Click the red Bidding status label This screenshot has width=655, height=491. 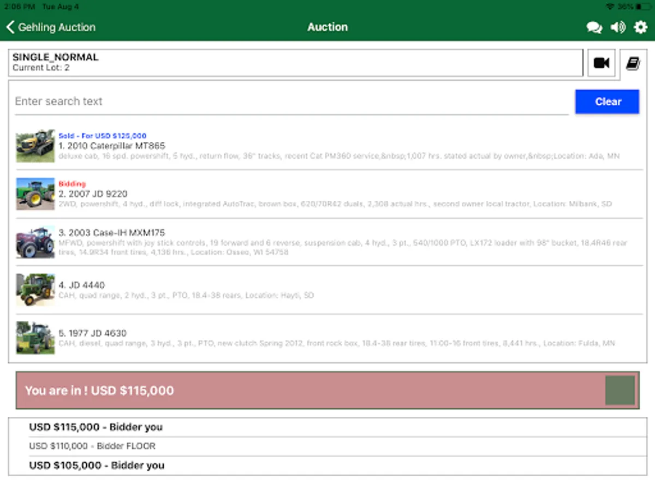(x=72, y=184)
